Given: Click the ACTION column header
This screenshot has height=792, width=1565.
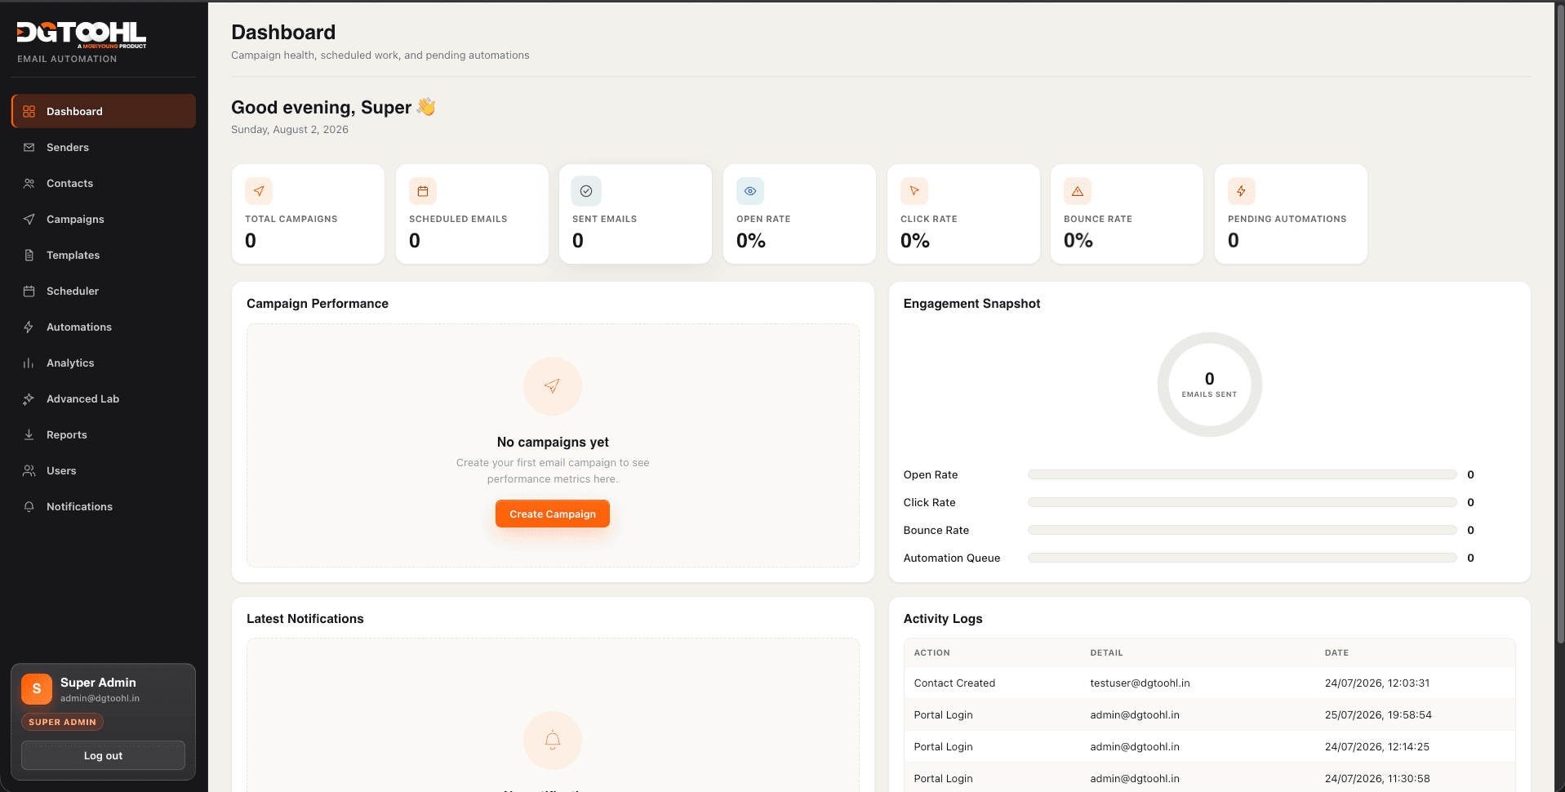Looking at the screenshot, I should [931, 652].
